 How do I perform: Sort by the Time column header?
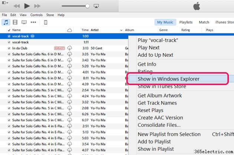[x=85, y=30]
